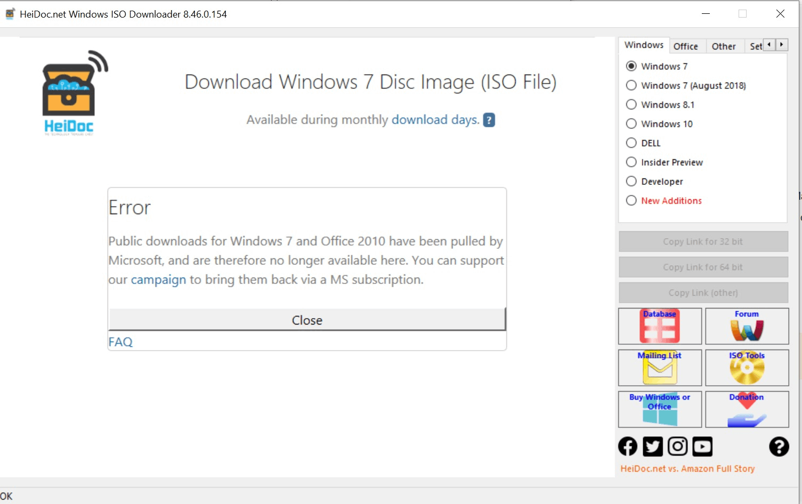Click the YouTube icon
Screen dimensions: 802x504
point(702,446)
